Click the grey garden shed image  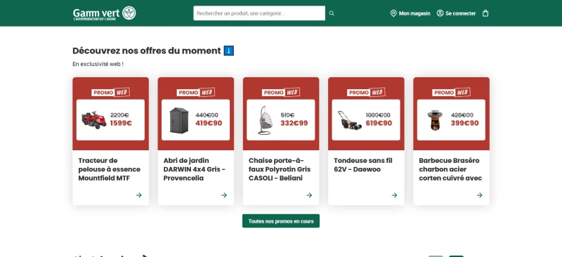pyautogui.click(x=179, y=121)
